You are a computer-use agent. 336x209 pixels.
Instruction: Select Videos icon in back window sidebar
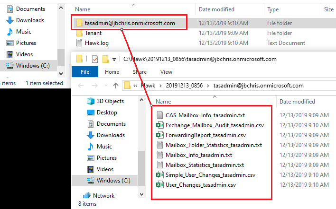[10, 54]
